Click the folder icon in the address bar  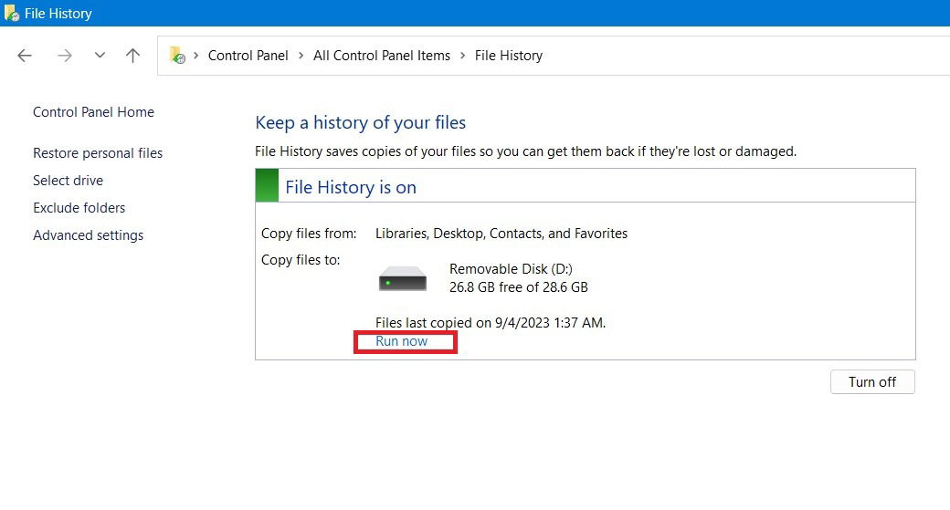pyautogui.click(x=177, y=56)
